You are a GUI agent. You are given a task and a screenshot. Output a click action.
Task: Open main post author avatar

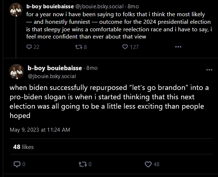click(16, 72)
